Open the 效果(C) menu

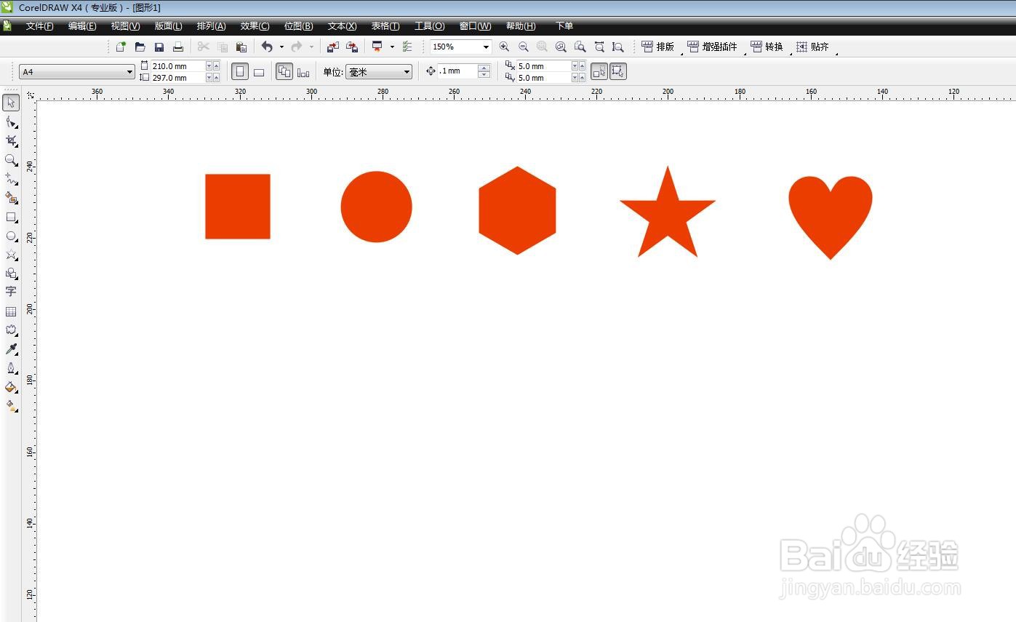point(255,26)
